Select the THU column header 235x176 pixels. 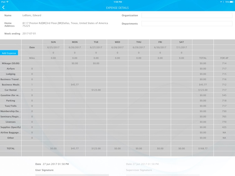pos(139,42)
